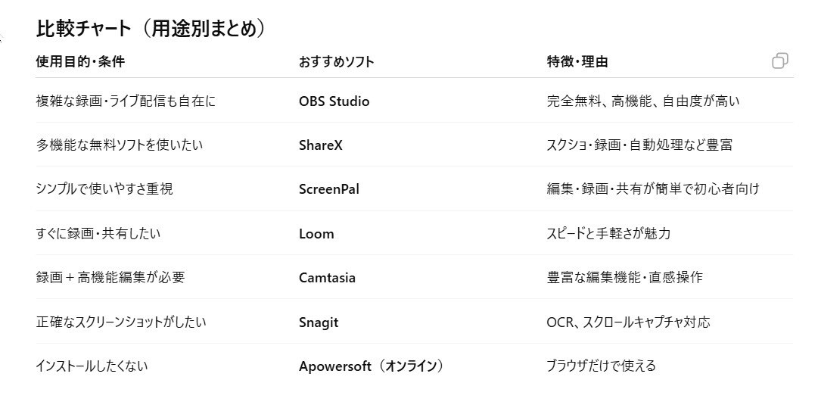Image resolution: width=818 pixels, height=405 pixels.
Task: Click the copy table icon
Action: tap(779, 61)
